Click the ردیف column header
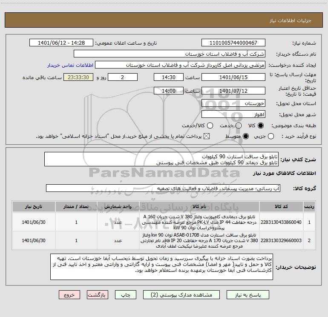Viewport: 328px width, 317px height. coord(309,207)
